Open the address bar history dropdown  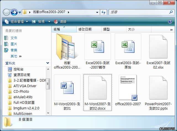[x=97, y=12]
